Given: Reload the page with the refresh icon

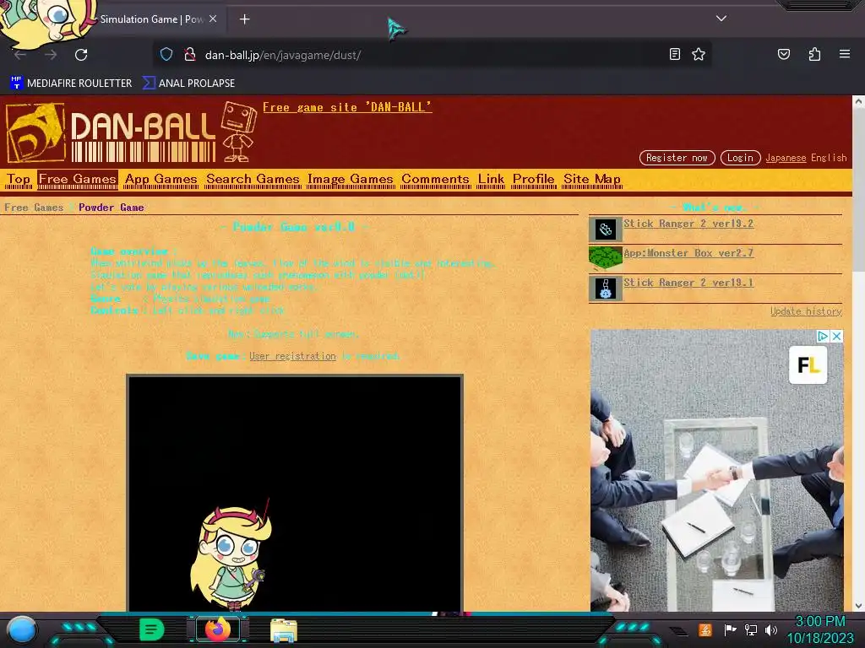Looking at the screenshot, I should tap(81, 55).
